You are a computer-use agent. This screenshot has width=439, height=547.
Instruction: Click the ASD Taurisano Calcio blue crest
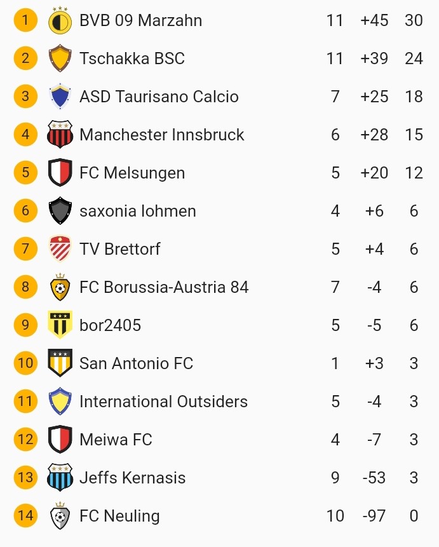pyautogui.click(x=60, y=97)
